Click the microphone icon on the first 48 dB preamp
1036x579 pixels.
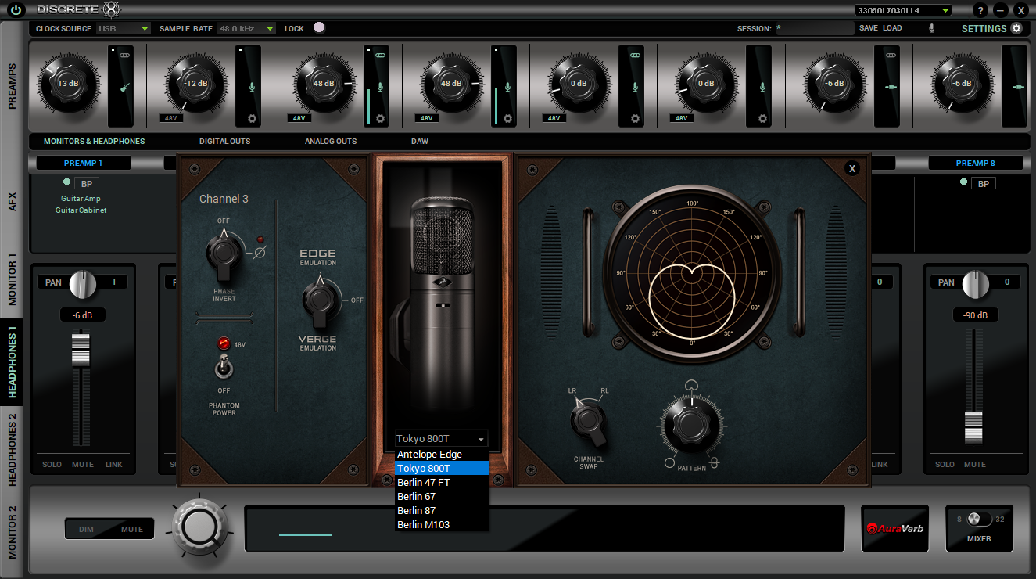[380, 87]
